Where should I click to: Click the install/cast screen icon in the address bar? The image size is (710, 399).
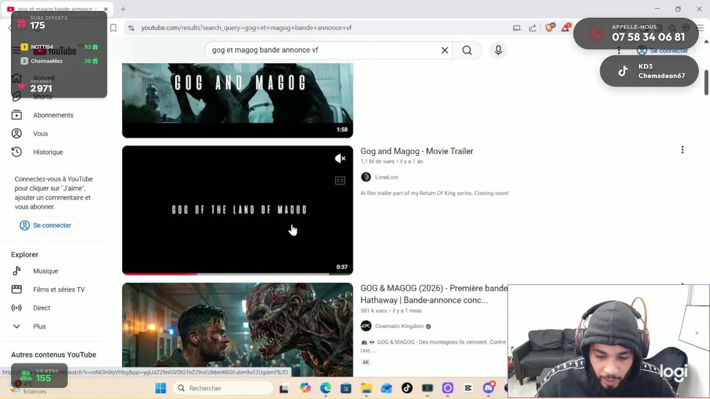coord(516,28)
